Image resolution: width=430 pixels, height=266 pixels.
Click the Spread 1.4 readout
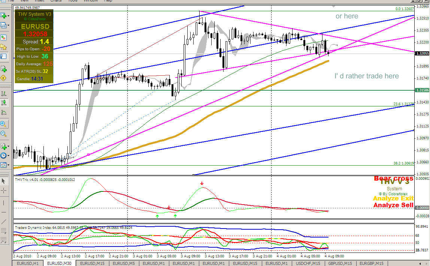36,42
